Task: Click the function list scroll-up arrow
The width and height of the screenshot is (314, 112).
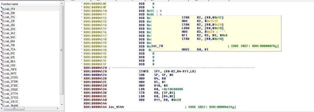Action: [62, 4]
